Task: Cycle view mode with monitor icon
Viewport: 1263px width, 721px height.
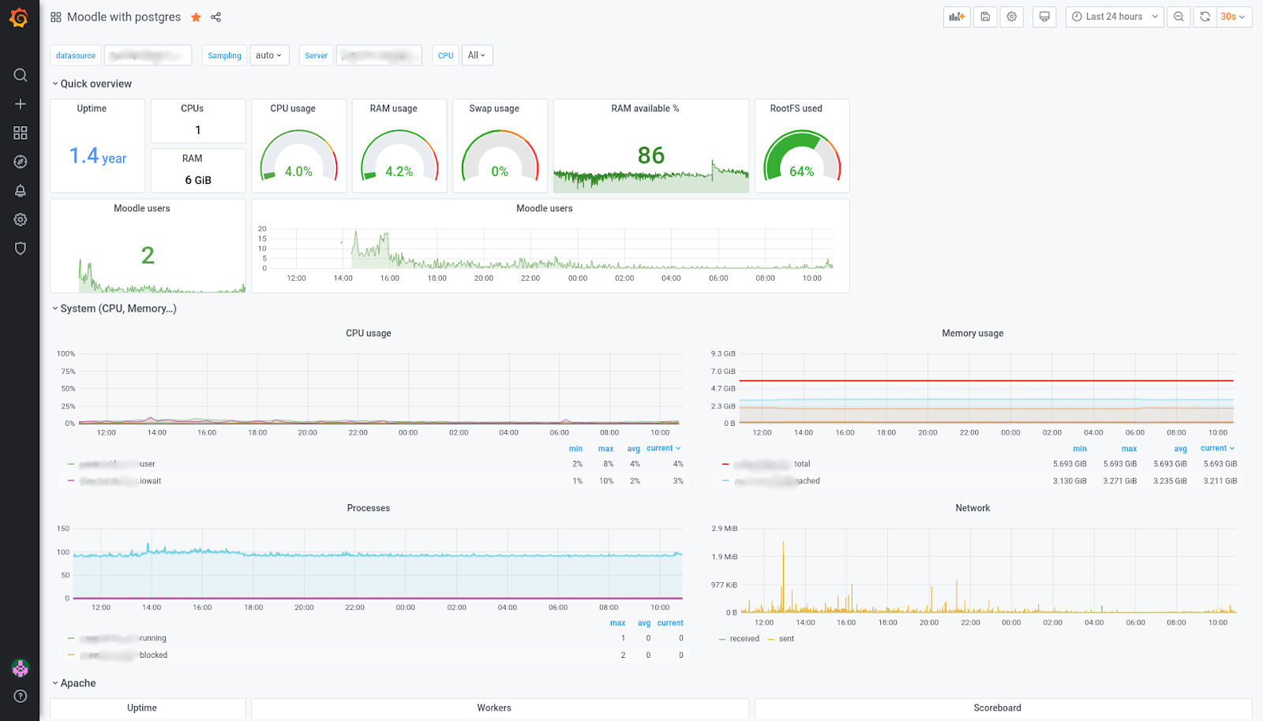Action: click(1044, 17)
